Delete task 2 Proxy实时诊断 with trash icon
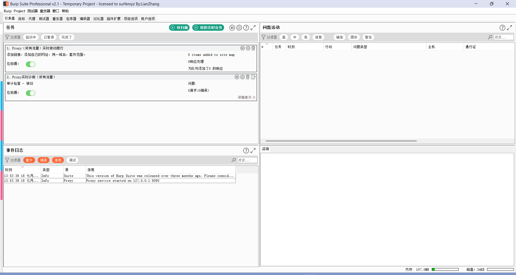516x275 pixels. pos(248,77)
